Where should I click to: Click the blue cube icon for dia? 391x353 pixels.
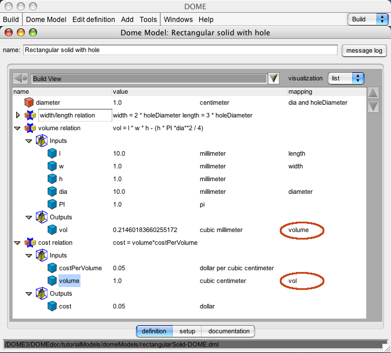52,192
